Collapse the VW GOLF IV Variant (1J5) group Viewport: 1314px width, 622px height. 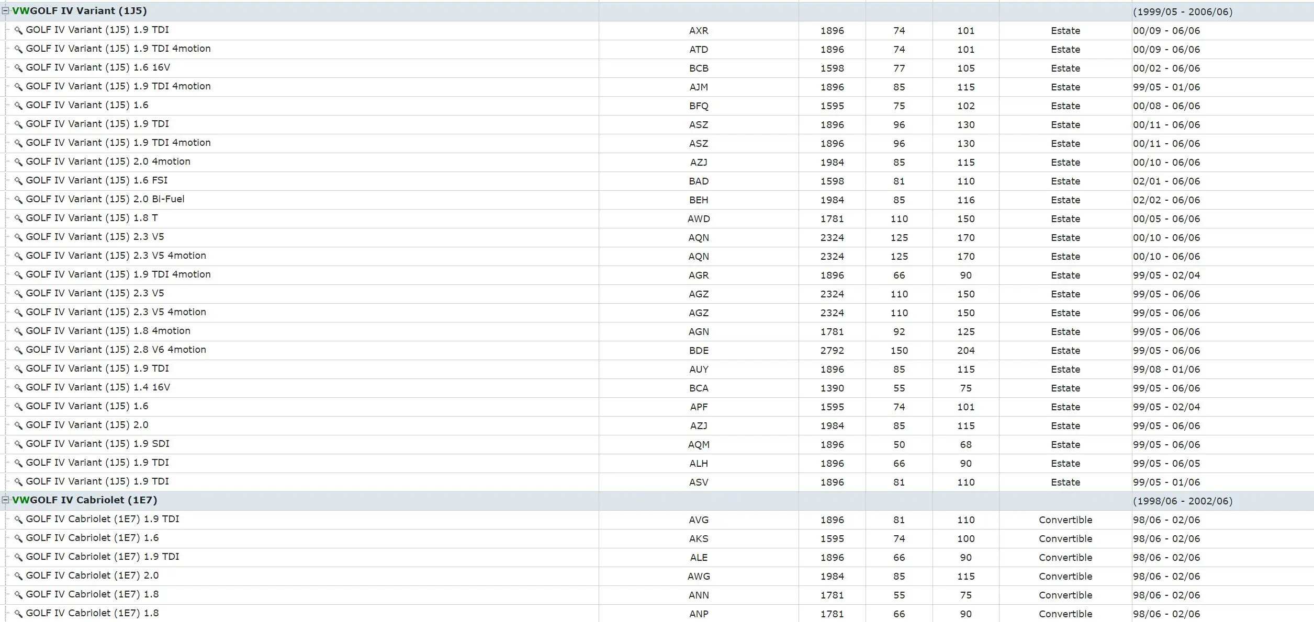pyautogui.click(x=5, y=11)
